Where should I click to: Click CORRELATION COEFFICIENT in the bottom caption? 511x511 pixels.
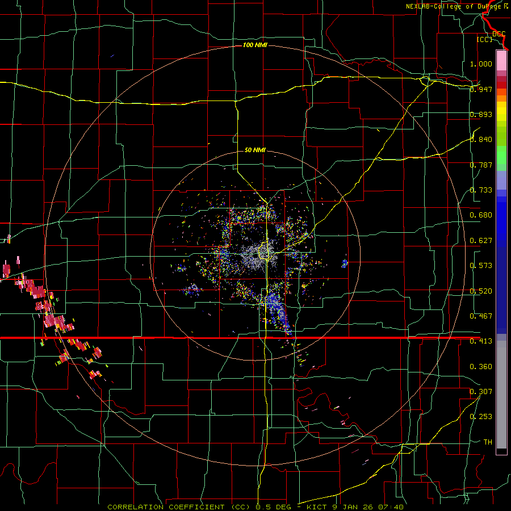166,507
